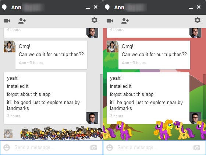Click 'forgot about this app' in left window
Image resolution: width=206 pixels, height=155 pixels.
tap(29, 94)
